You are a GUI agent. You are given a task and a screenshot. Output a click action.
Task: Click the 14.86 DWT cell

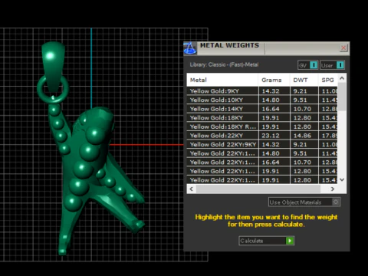pos(304,136)
